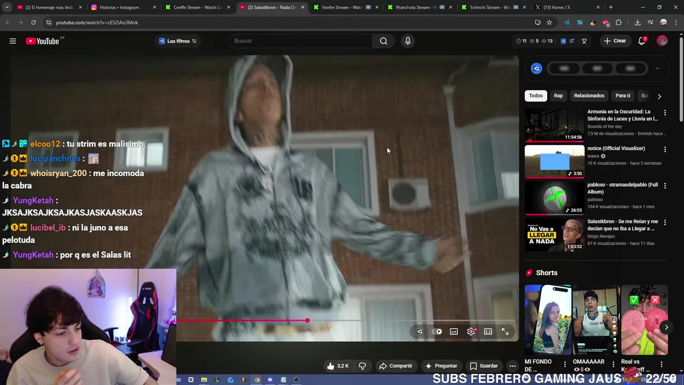The height and width of the screenshot is (385, 684).
Task: Open the player settings gear
Action: coord(471,332)
